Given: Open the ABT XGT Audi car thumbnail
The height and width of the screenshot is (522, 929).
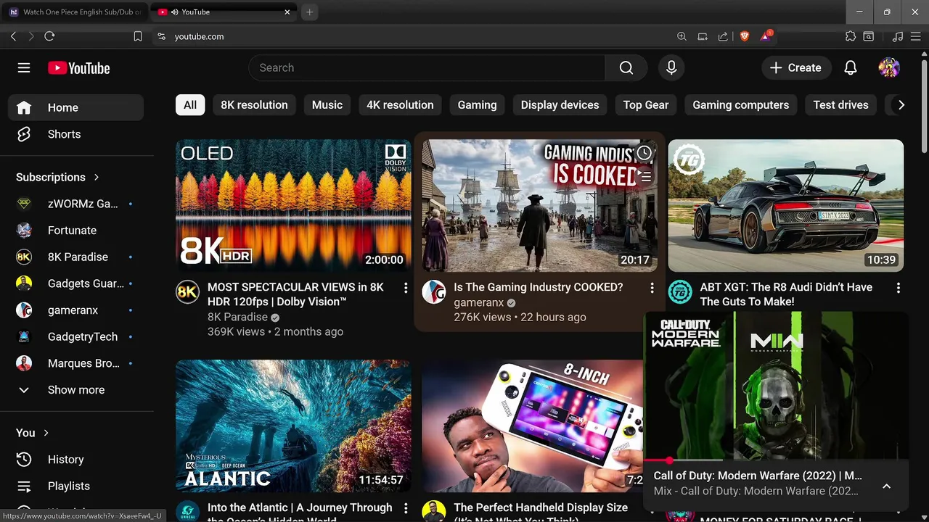Looking at the screenshot, I should [786, 206].
